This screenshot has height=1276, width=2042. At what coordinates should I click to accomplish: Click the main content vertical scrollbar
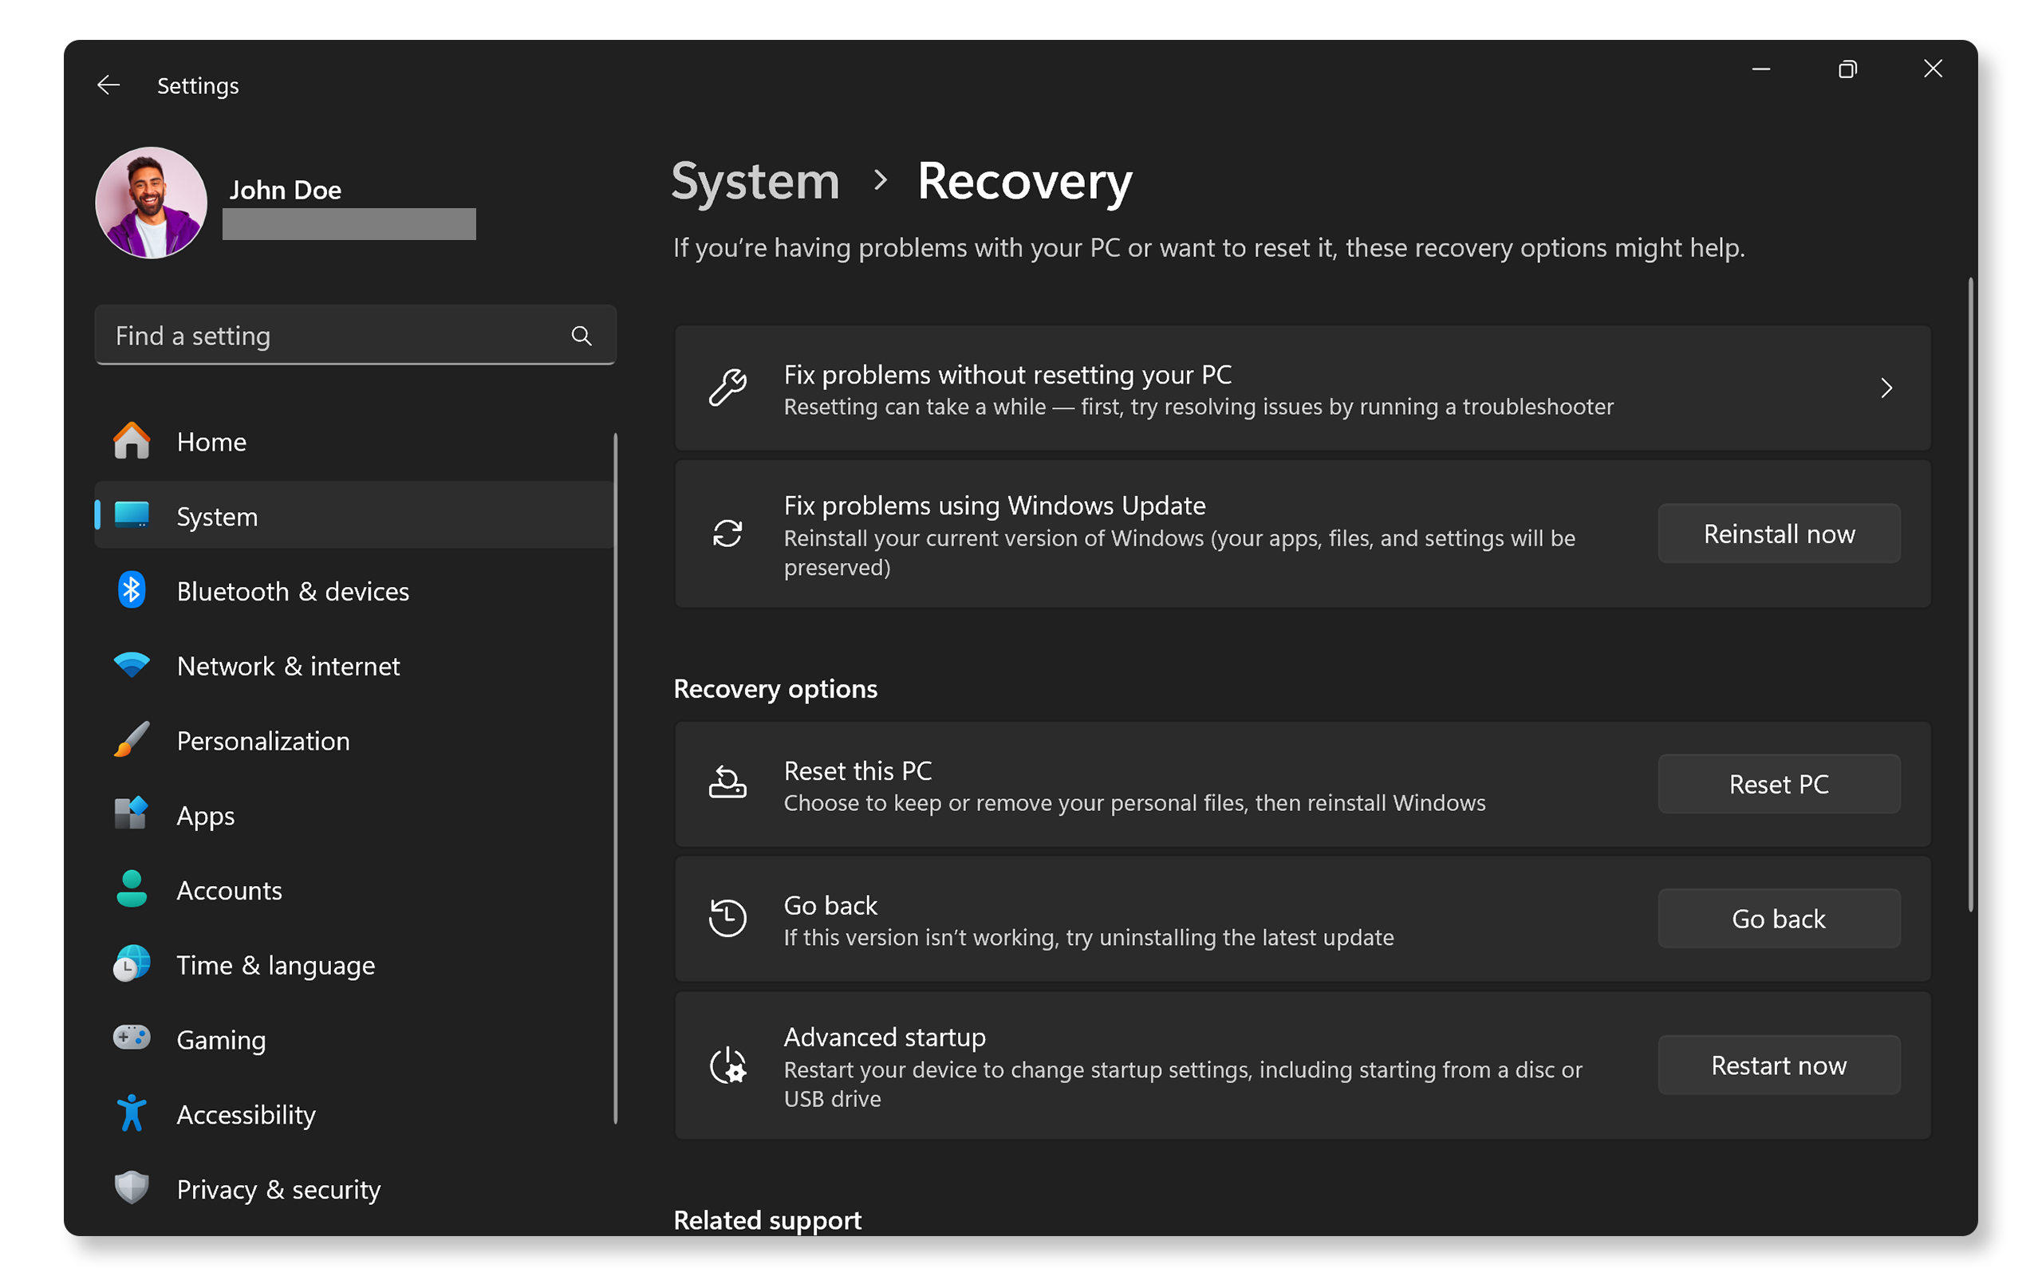coord(1971,595)
